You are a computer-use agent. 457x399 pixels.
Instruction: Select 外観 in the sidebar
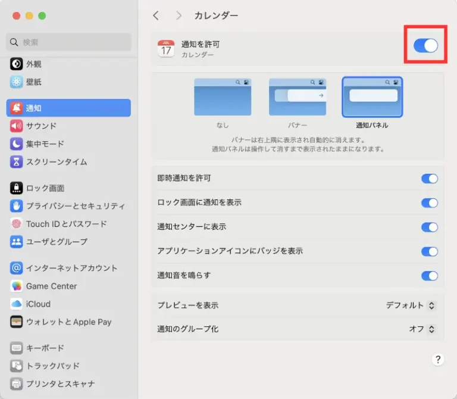tap(34, 64)
